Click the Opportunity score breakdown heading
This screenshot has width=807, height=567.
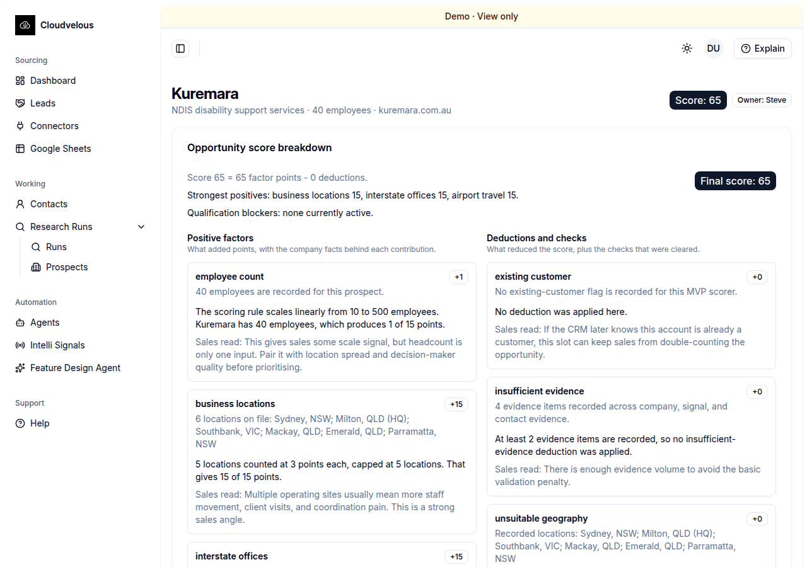coord(259,148)
